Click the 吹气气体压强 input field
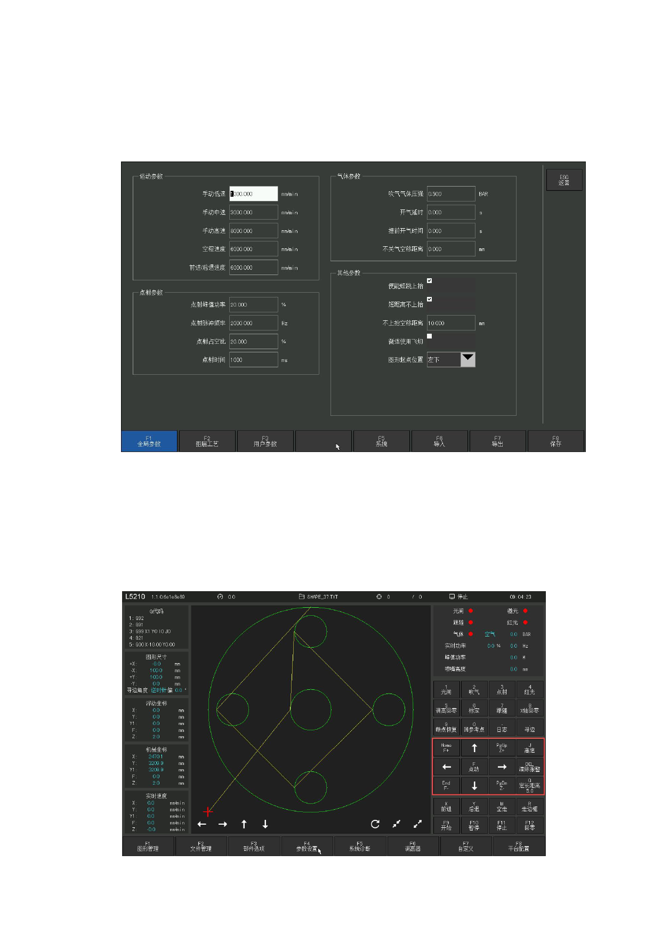 point(450,194)
